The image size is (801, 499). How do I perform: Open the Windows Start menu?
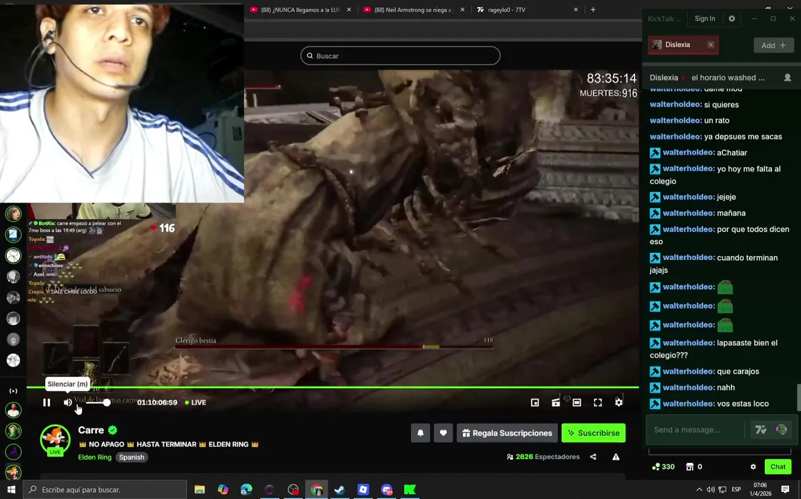point(10,489)
